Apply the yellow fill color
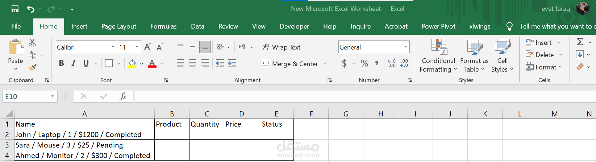This screenshot has height=162, width=596. pos(132,63)
